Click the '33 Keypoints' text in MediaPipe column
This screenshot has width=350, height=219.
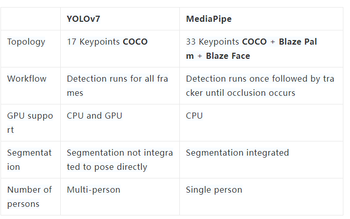(x=212, y=42)
